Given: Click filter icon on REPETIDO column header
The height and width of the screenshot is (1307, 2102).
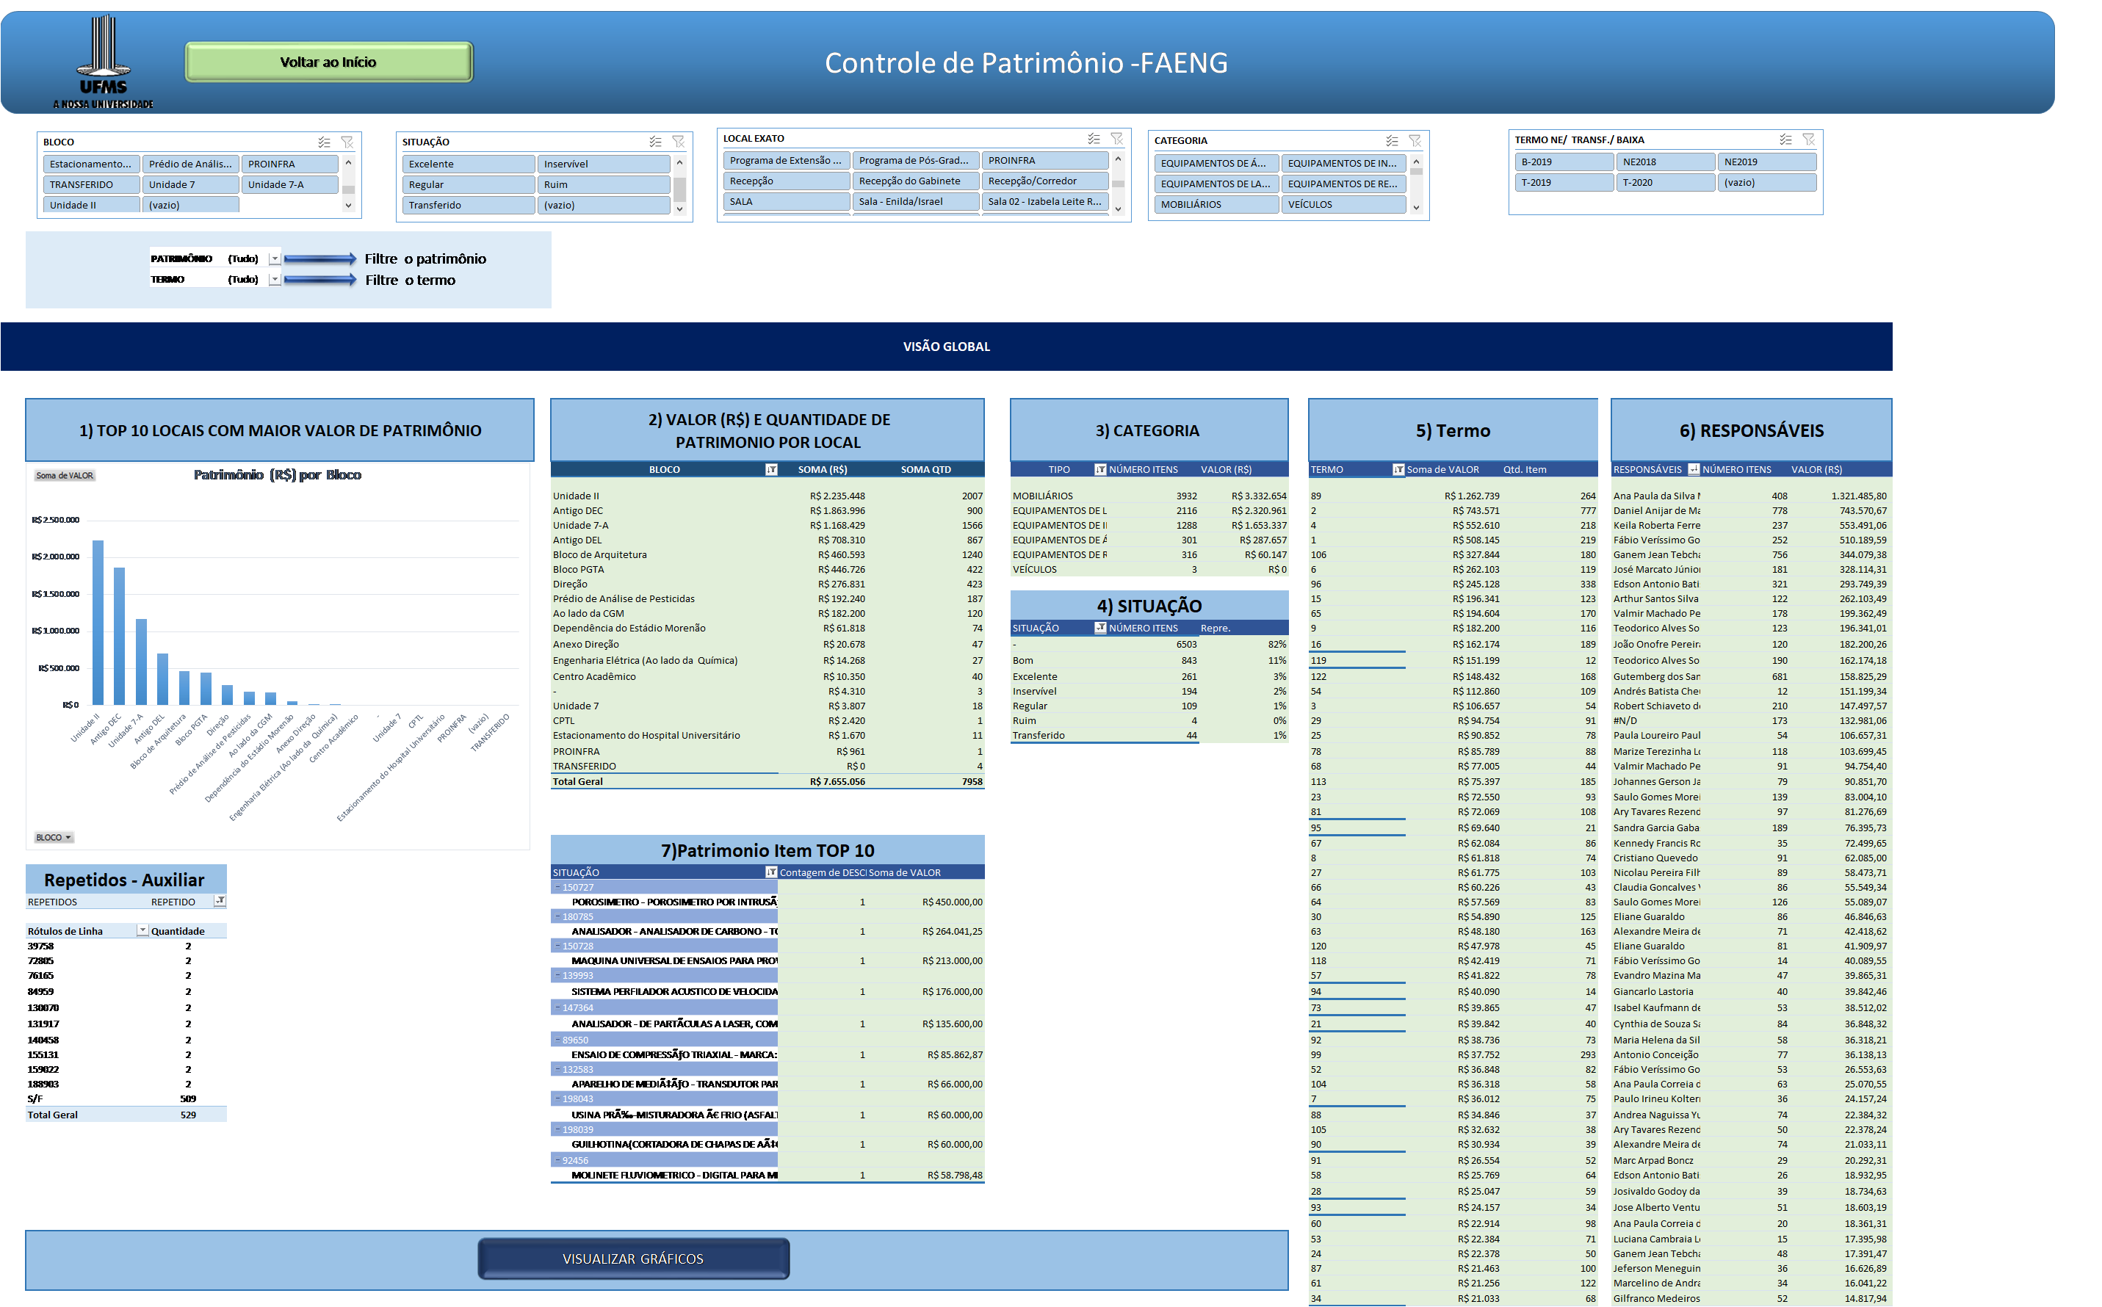Looking at the screenshot, I should [x=220, y=901].
